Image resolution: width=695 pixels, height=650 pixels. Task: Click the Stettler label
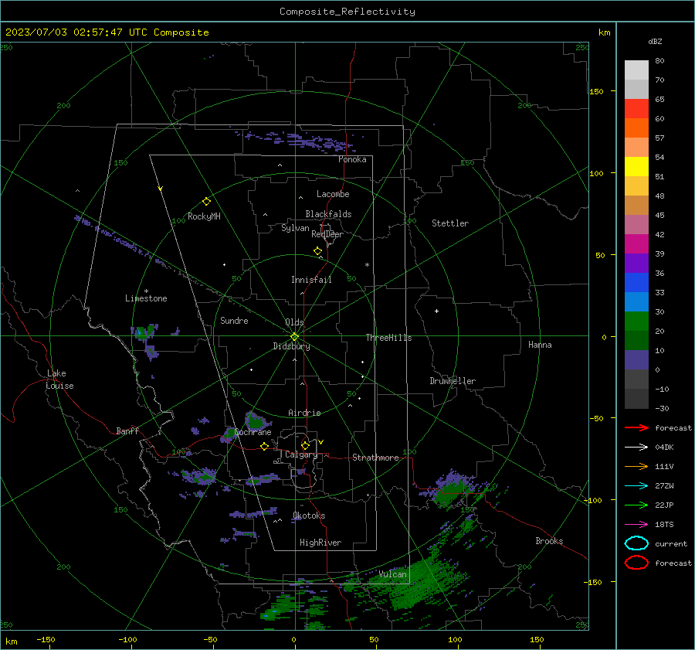tap(450, 223)
